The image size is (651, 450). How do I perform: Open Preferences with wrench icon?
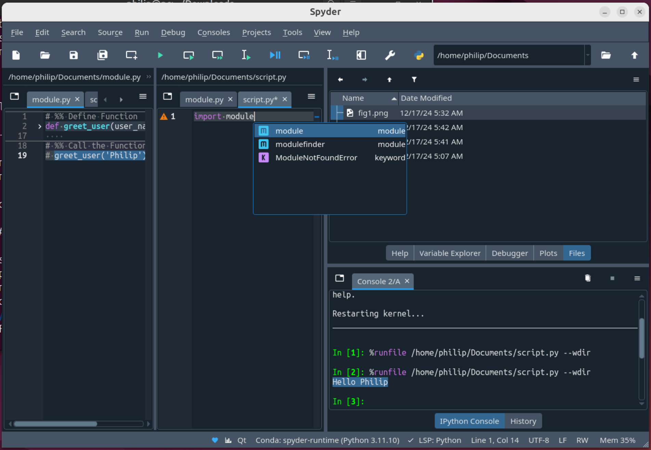390,55
